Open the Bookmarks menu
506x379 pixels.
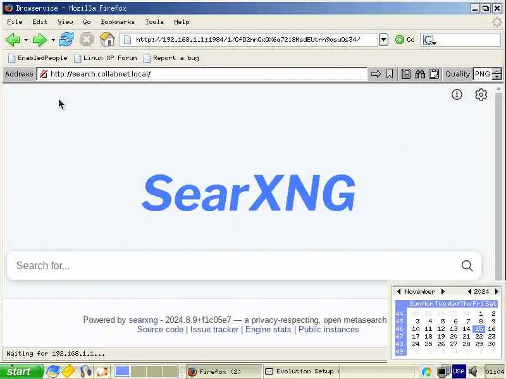click(118, 22)
